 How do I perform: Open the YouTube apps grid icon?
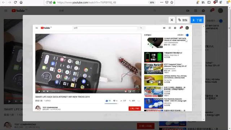coord(196,10)
